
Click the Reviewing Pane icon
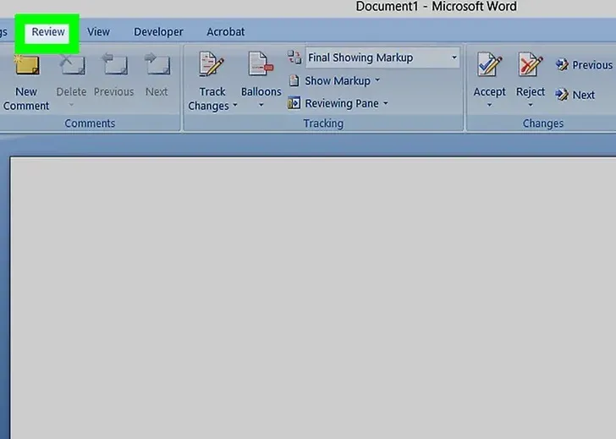coord(294,103)
